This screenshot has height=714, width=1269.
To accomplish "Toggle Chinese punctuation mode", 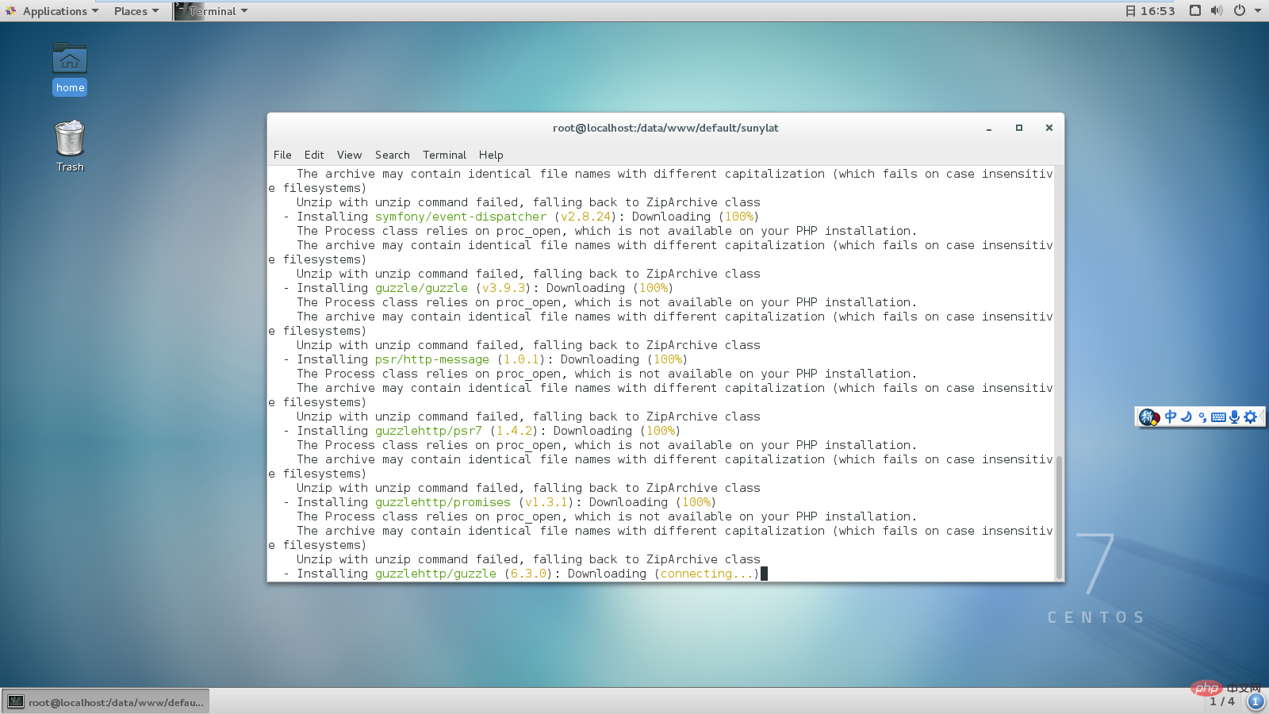I will click(x=1202, y=417).
